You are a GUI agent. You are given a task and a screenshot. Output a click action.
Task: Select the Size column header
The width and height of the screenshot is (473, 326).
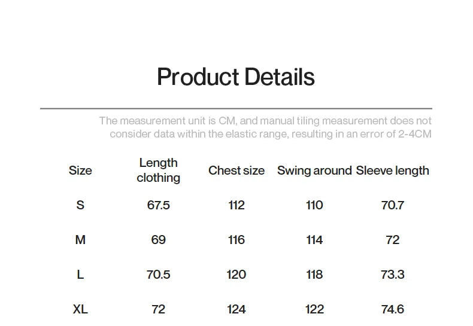80,170
